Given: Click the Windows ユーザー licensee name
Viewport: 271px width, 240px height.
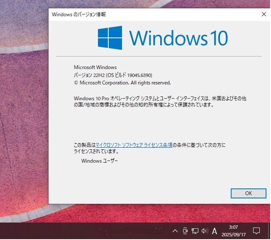Looking at the screenshot, I should (x=100, y=161).
